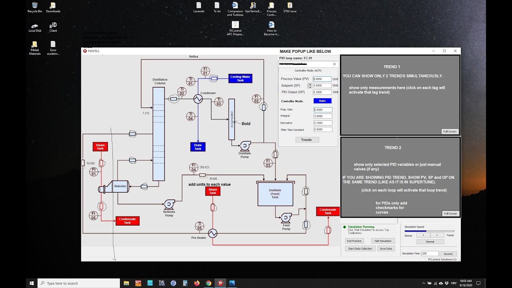Click the TI 05 temperature indicator near Pre-Heater
512x288 pixels.
coord(200,226)
